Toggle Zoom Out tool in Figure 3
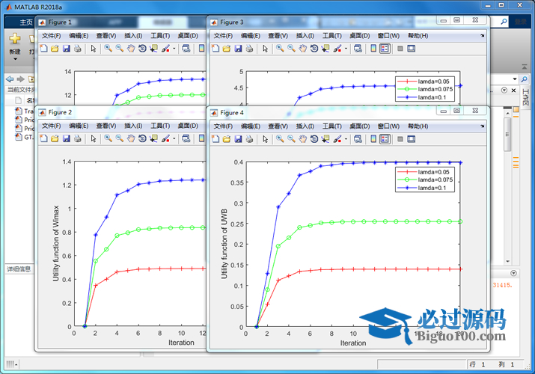Screen dimensions: 535x374 [291, 49]
